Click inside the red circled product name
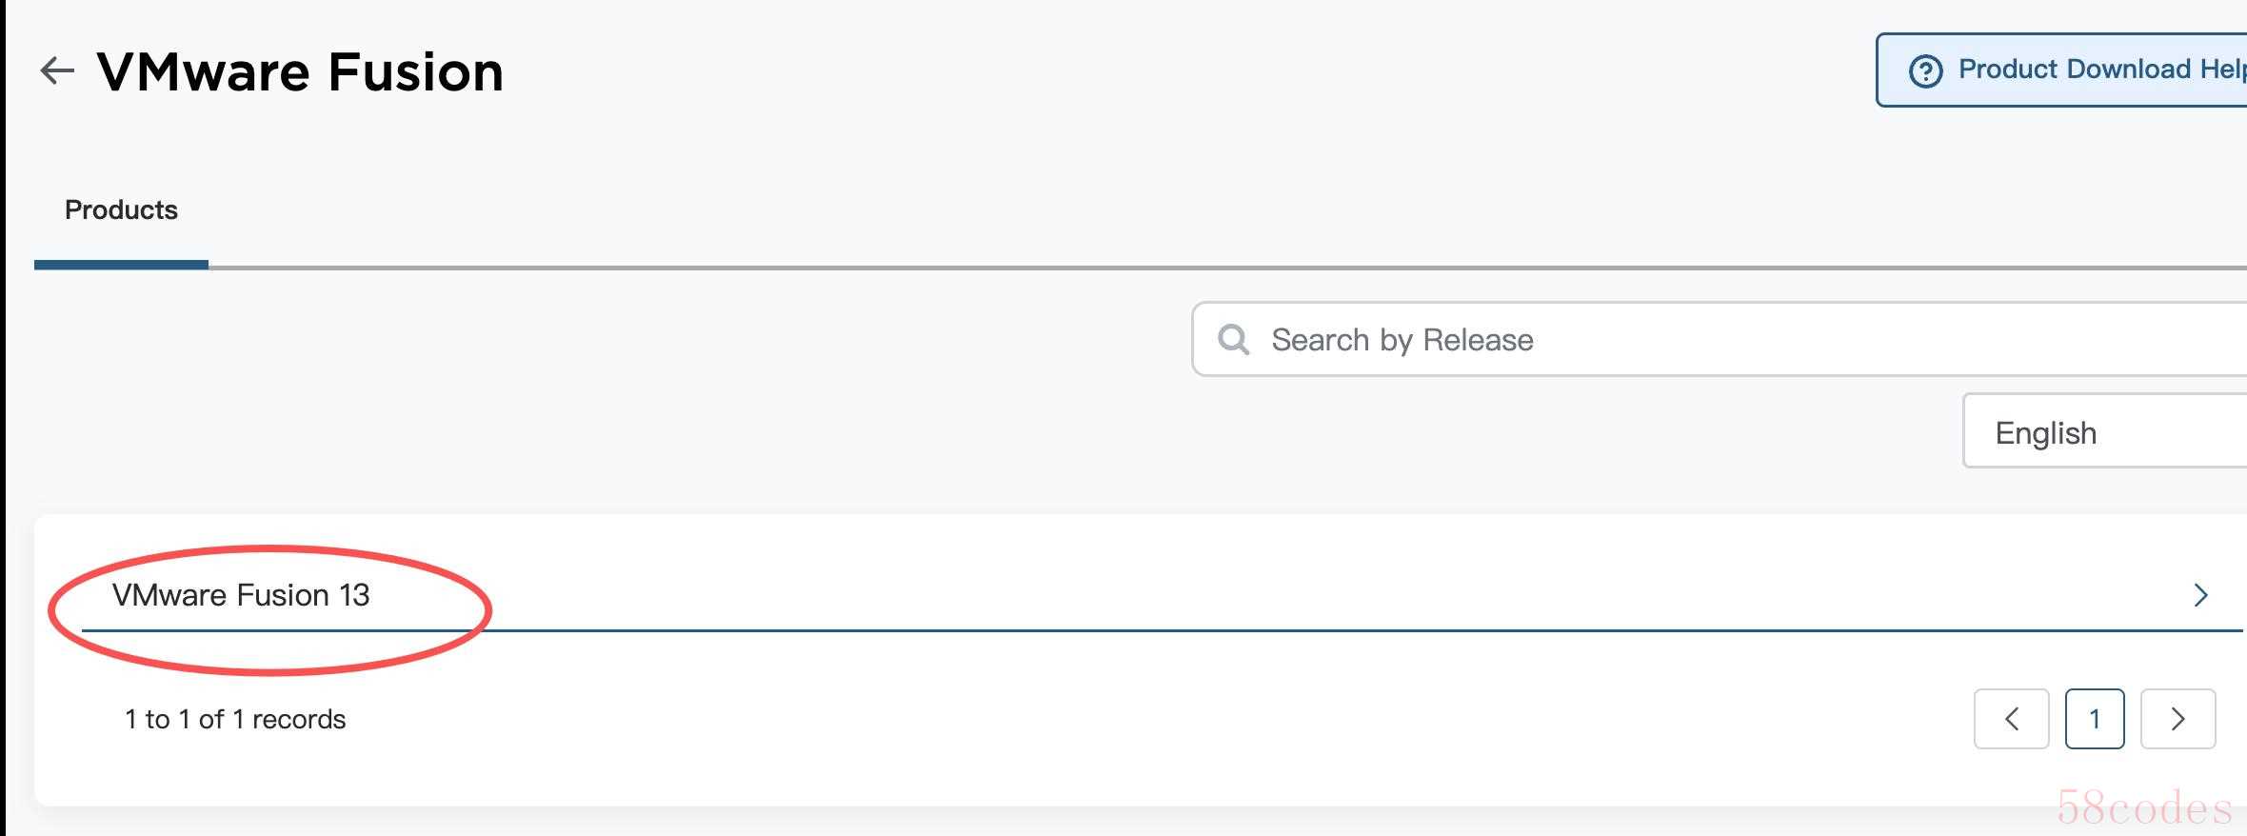This screenshot has height=836, width=2247. click(x=241, y=595)
